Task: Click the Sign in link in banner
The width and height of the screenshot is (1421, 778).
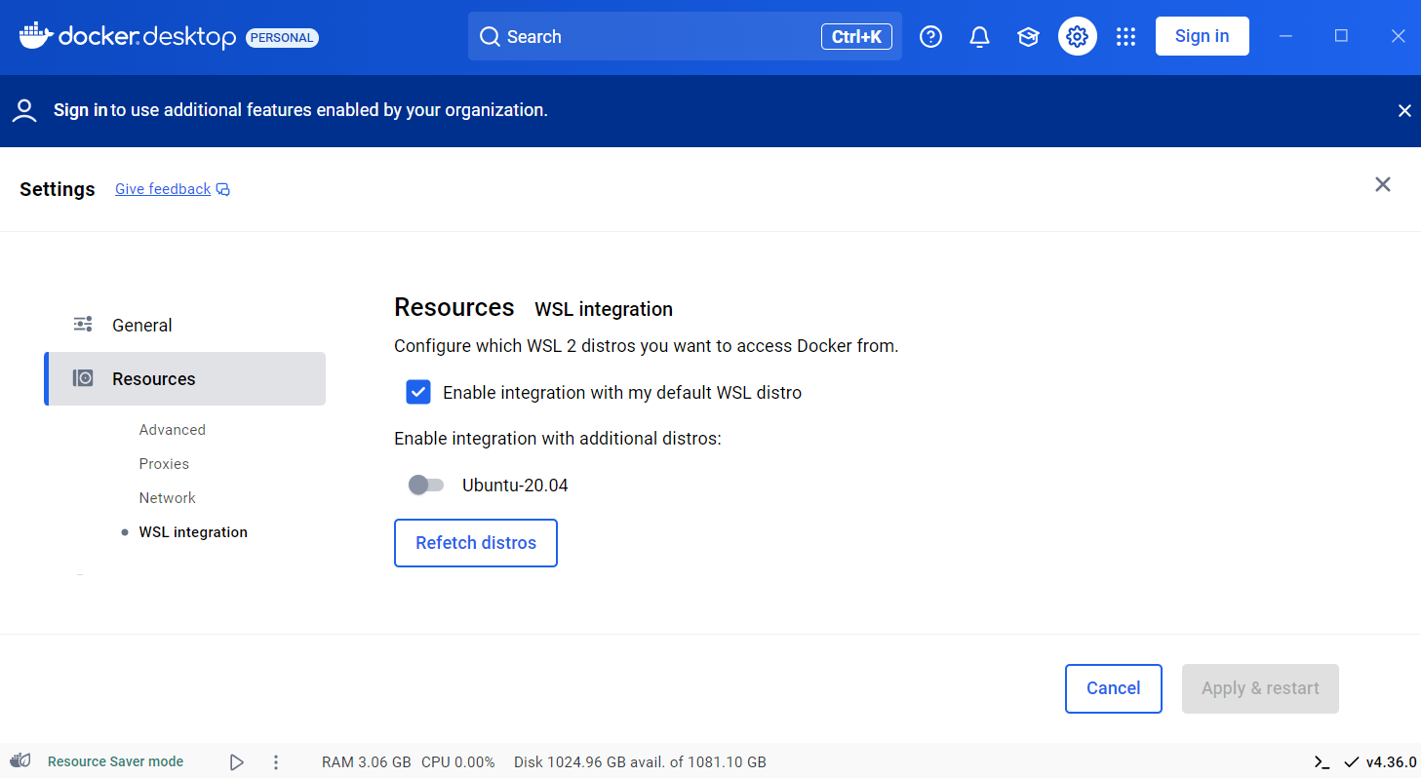Action: 80,110
